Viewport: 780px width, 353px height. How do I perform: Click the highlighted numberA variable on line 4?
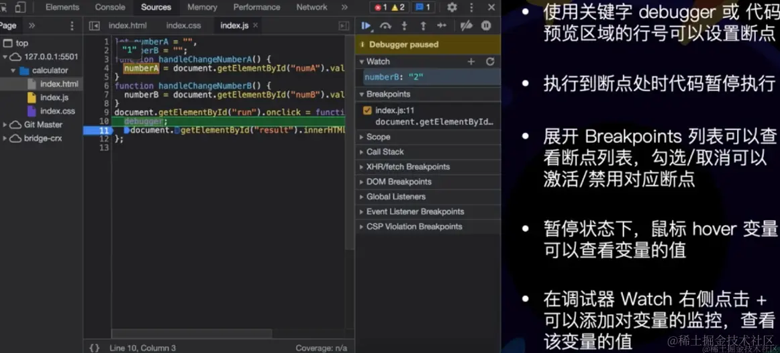141,68
